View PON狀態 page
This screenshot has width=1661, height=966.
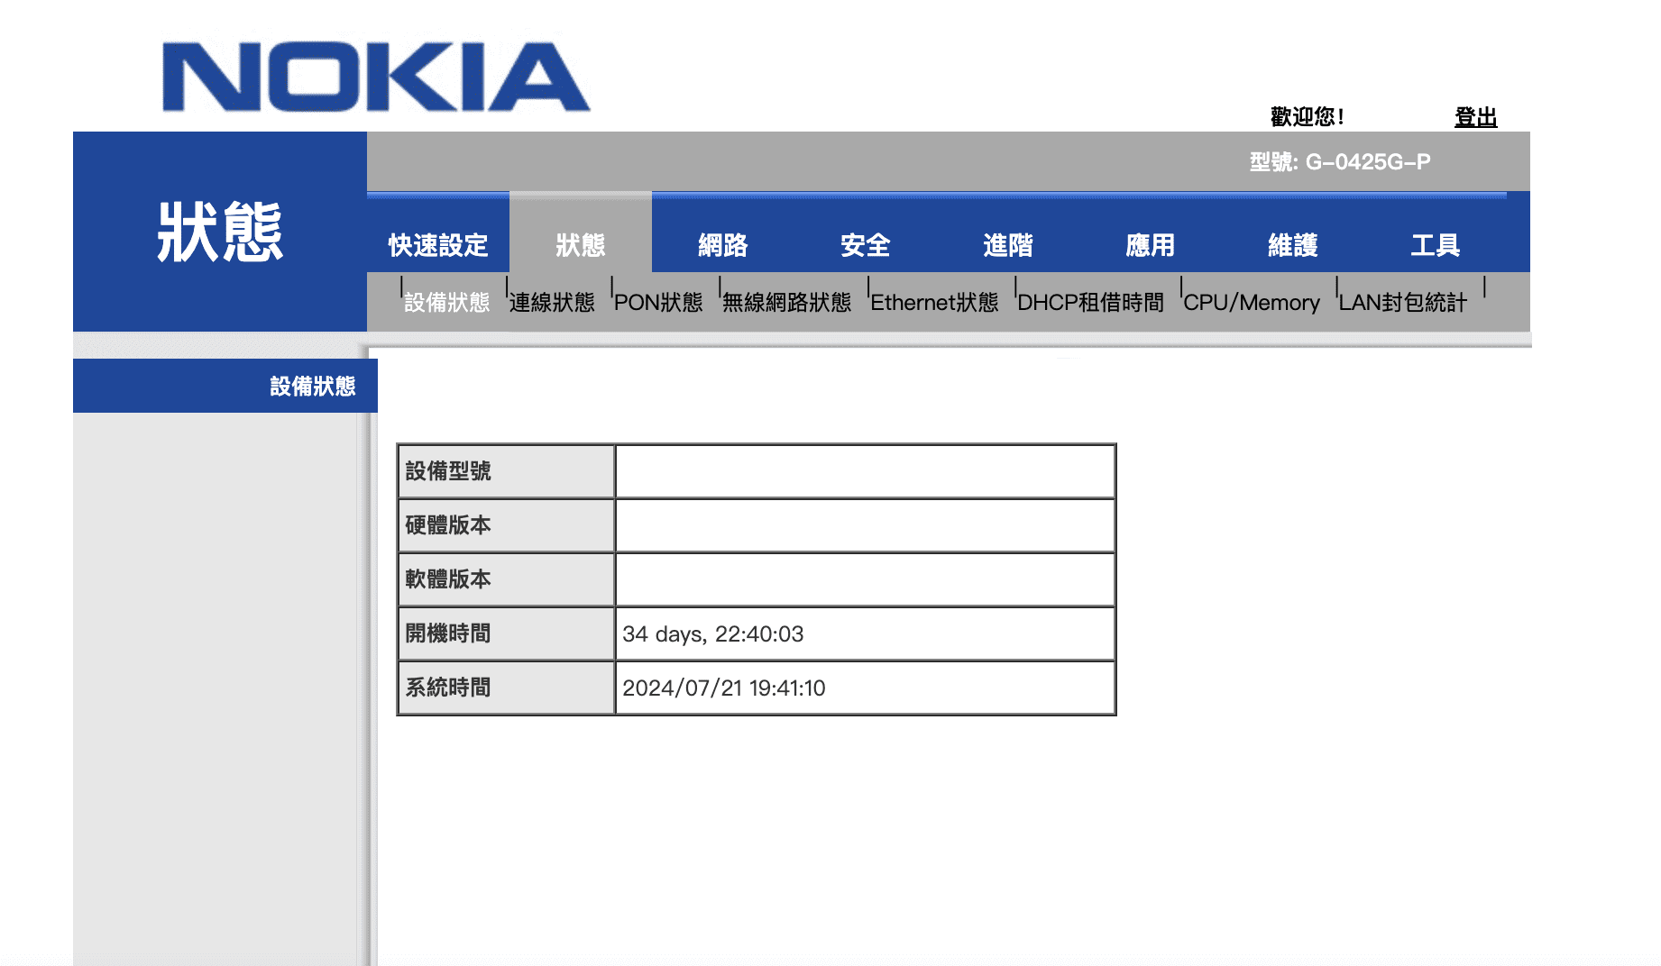click(x=658, y=302)
